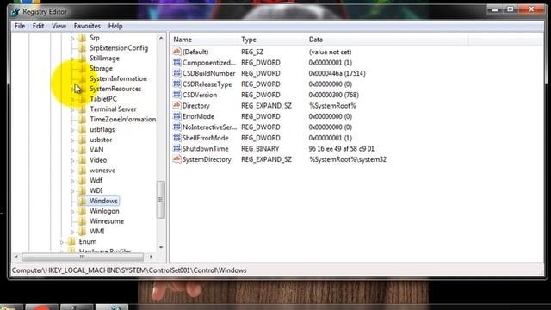The image size is (551, 310).
Task: Click the WMI folder icon
Action: pyautogui.click(x=82, y=232)
